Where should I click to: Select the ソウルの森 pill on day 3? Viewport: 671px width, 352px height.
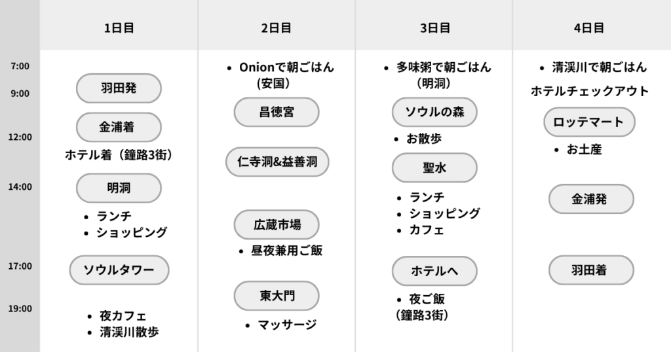coord(434,112)
